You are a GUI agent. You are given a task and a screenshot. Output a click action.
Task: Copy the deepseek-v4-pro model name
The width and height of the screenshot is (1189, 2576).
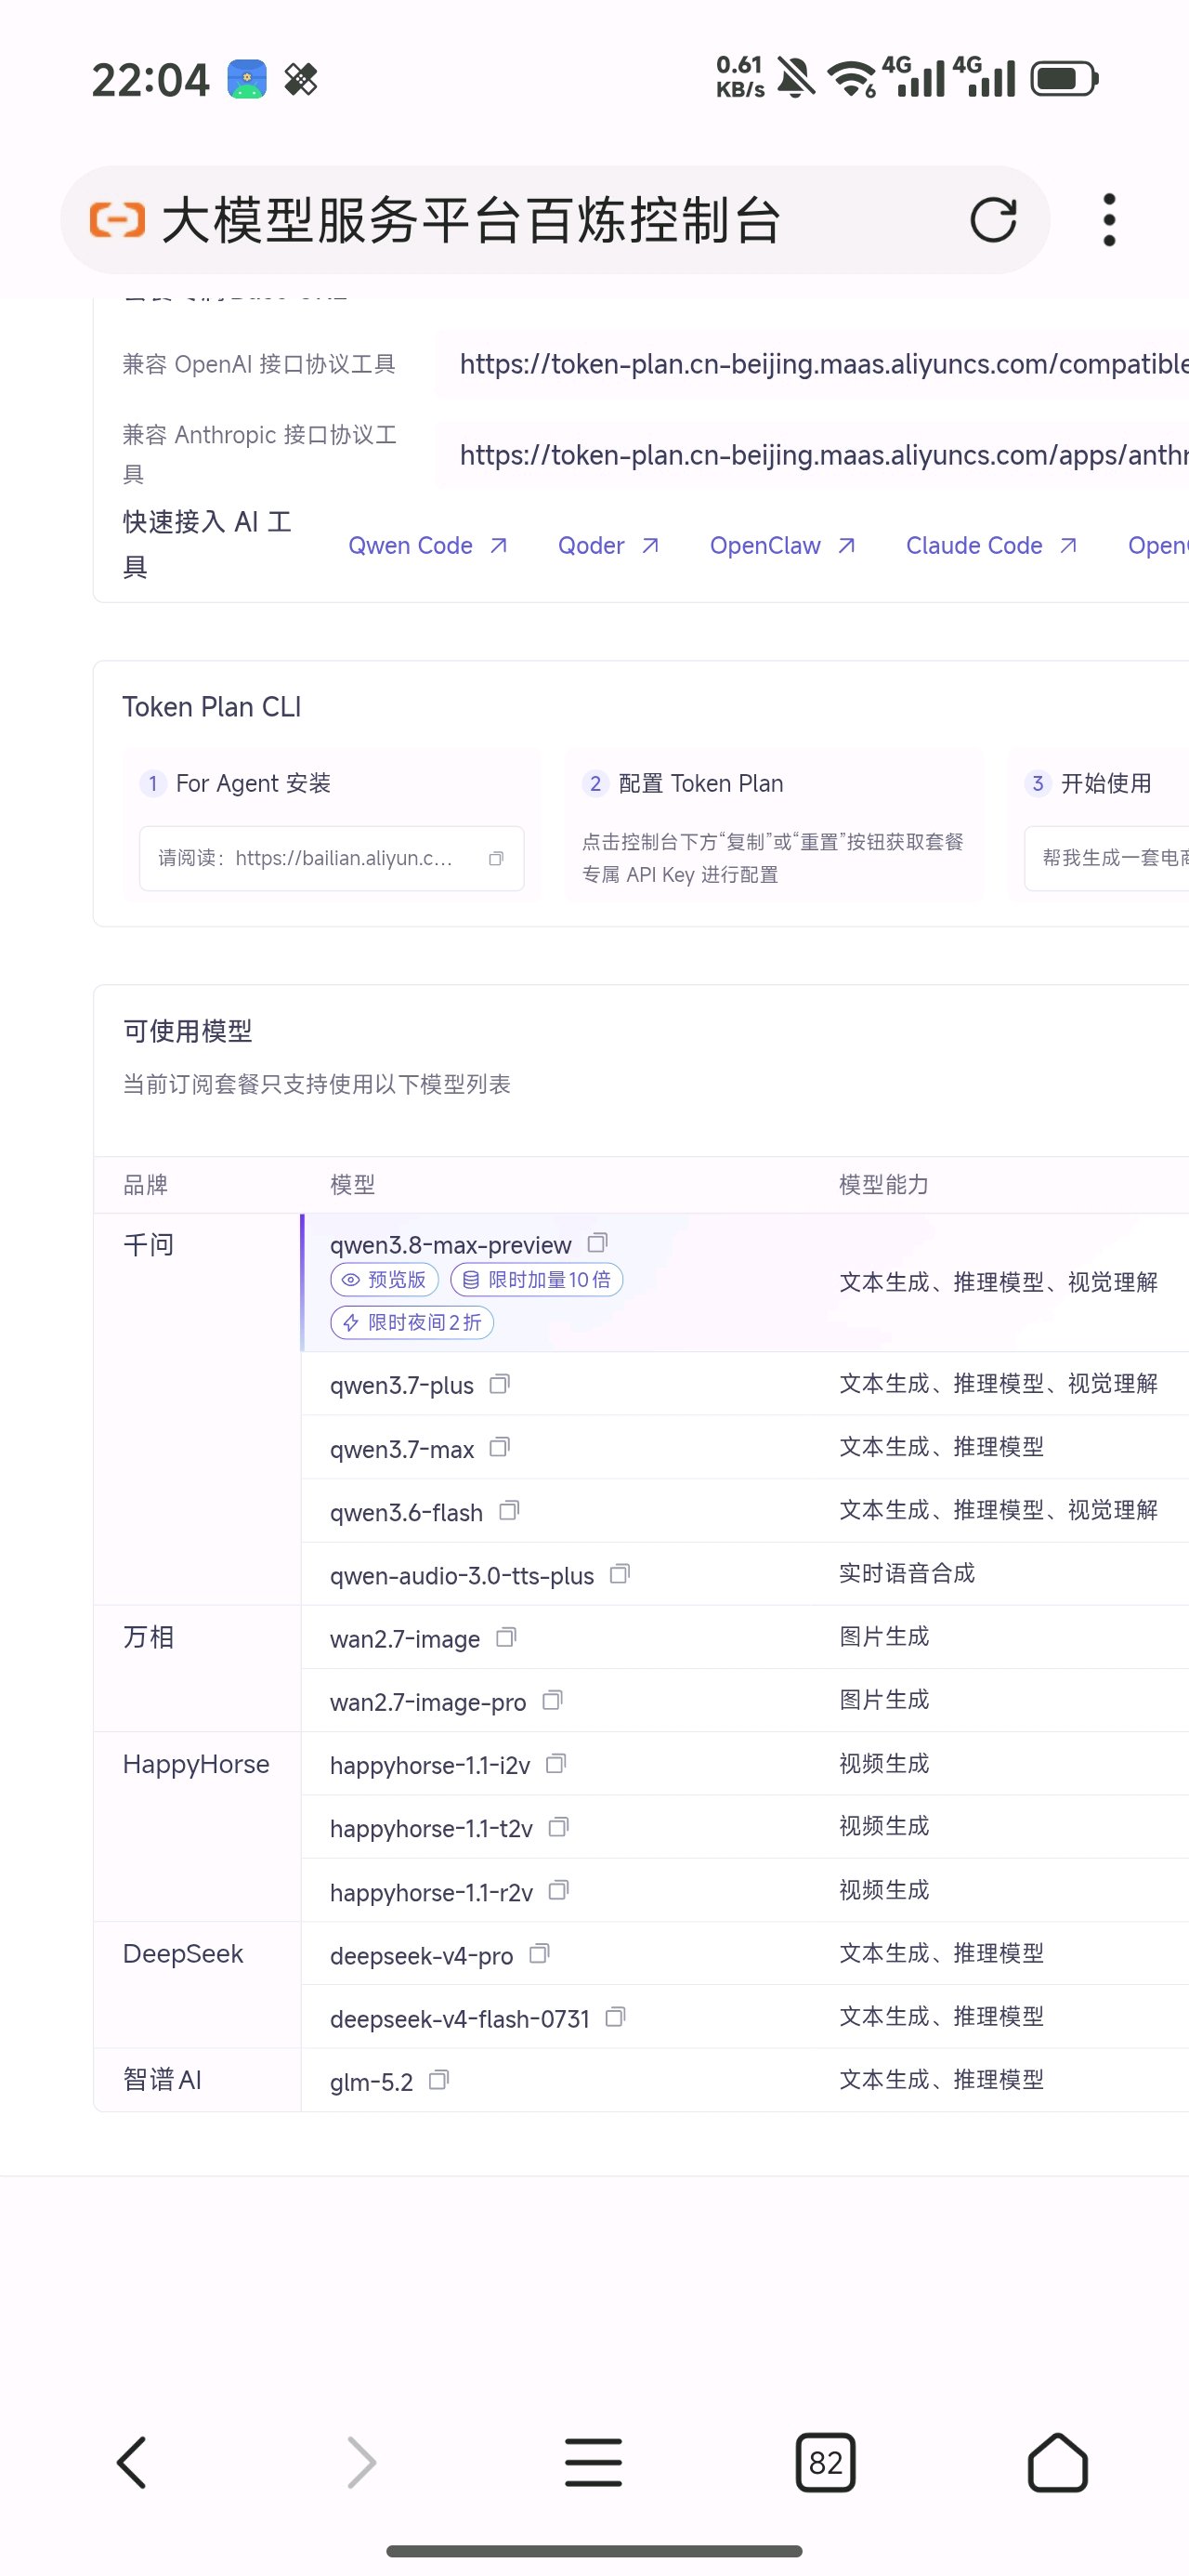click(x=539, y=1953)
